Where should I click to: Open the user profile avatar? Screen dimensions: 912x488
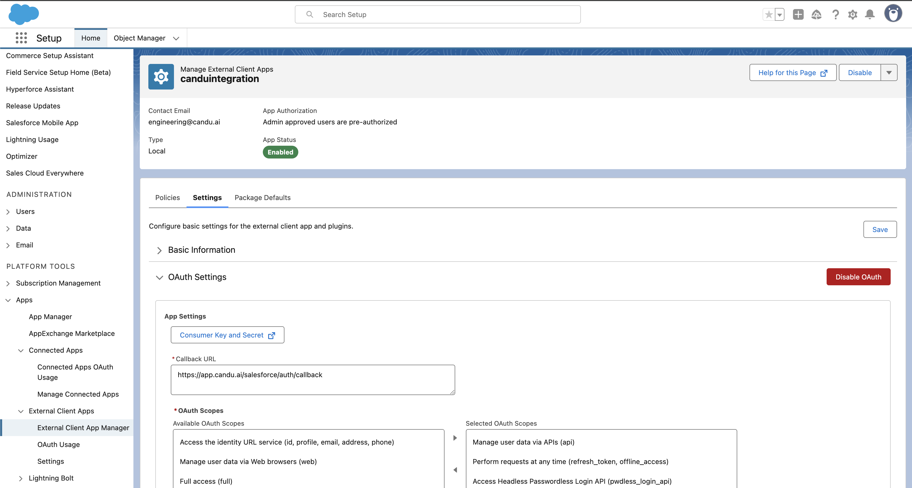click(893, 14)
